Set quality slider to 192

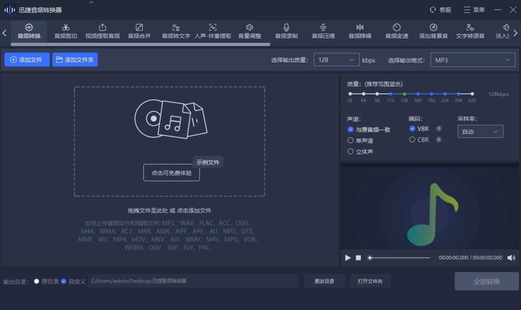point(431,94)
